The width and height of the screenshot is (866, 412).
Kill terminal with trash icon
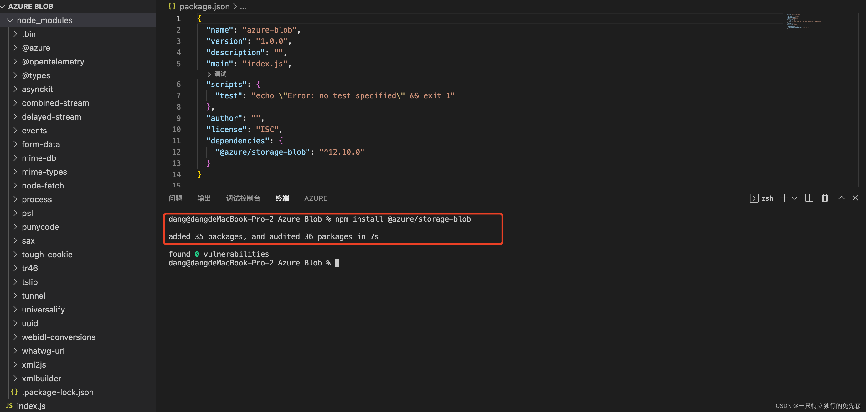tap(825, 198)
